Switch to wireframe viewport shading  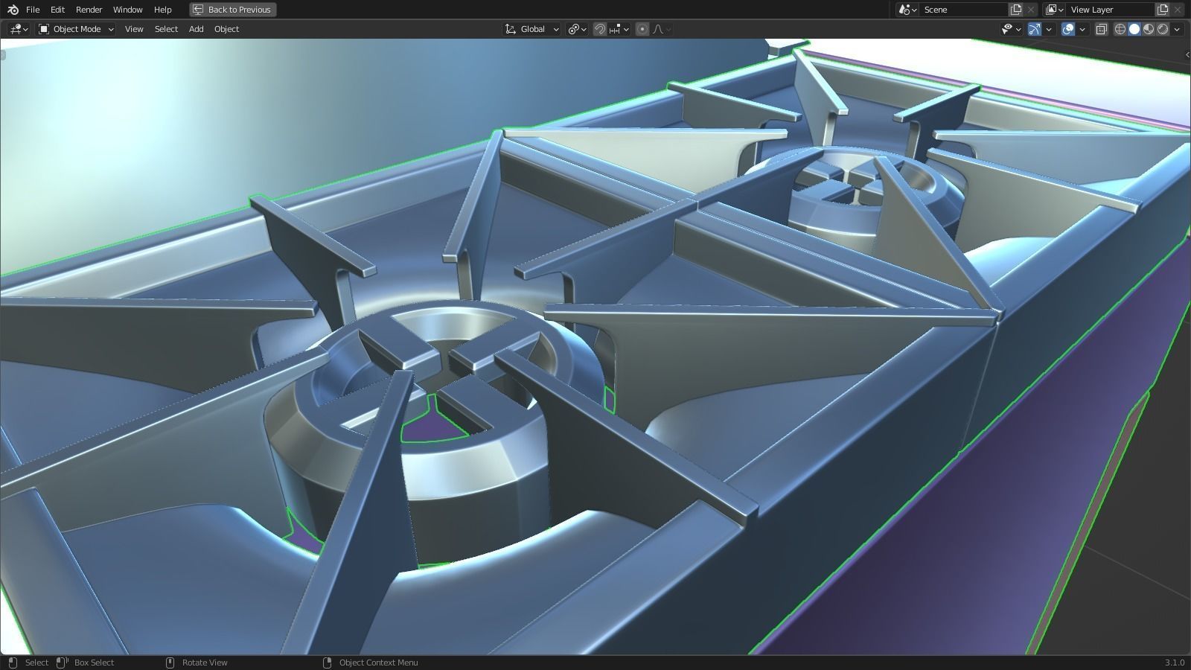(1120, 29)
